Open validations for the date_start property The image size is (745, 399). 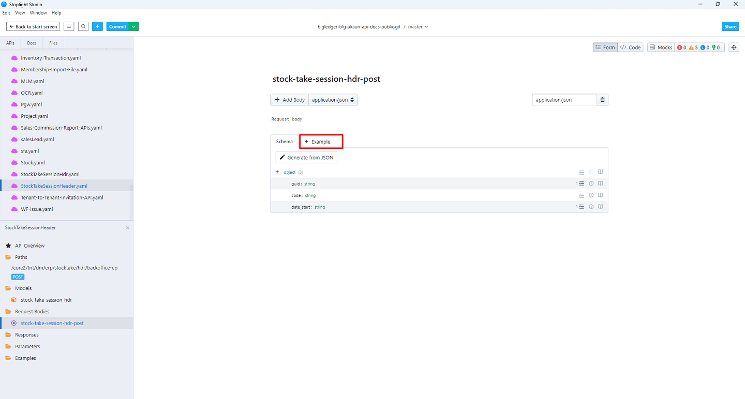tap(581, 207)
